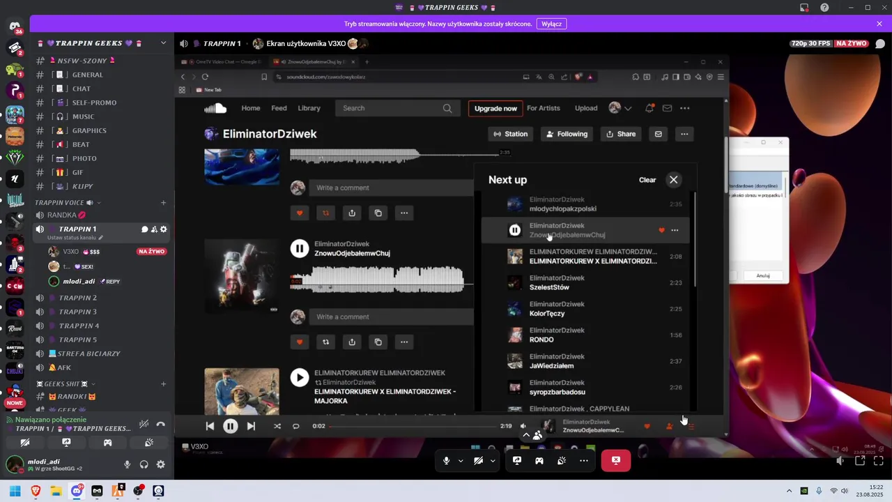Click the Station button on the profile
The image size is (892, 502).
coord(511,134)
